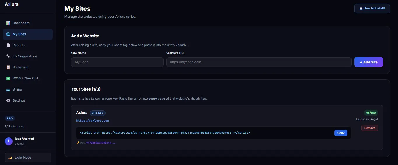Image resolution: width=398 pixels, height=165 pixels.
Task: Focus the Site Name input field
Action: point(117,62)
